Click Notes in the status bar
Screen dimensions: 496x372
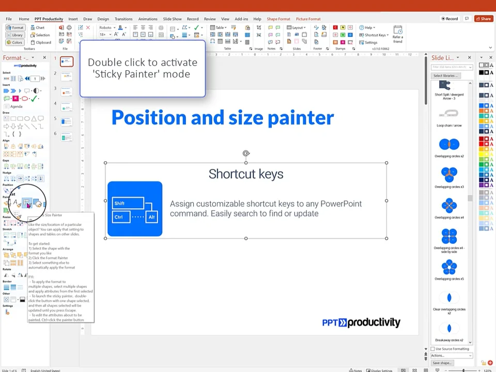point(355,370)
